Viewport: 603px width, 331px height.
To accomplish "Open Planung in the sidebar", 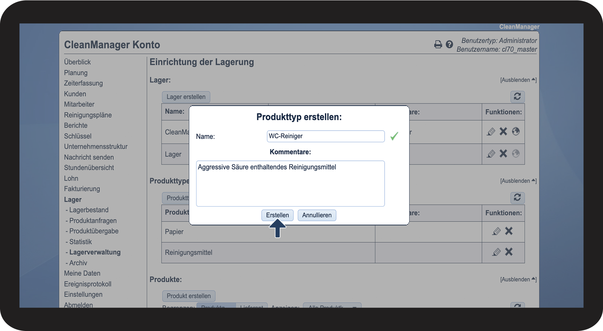I will pyautogui.click(x=76, y=73).
